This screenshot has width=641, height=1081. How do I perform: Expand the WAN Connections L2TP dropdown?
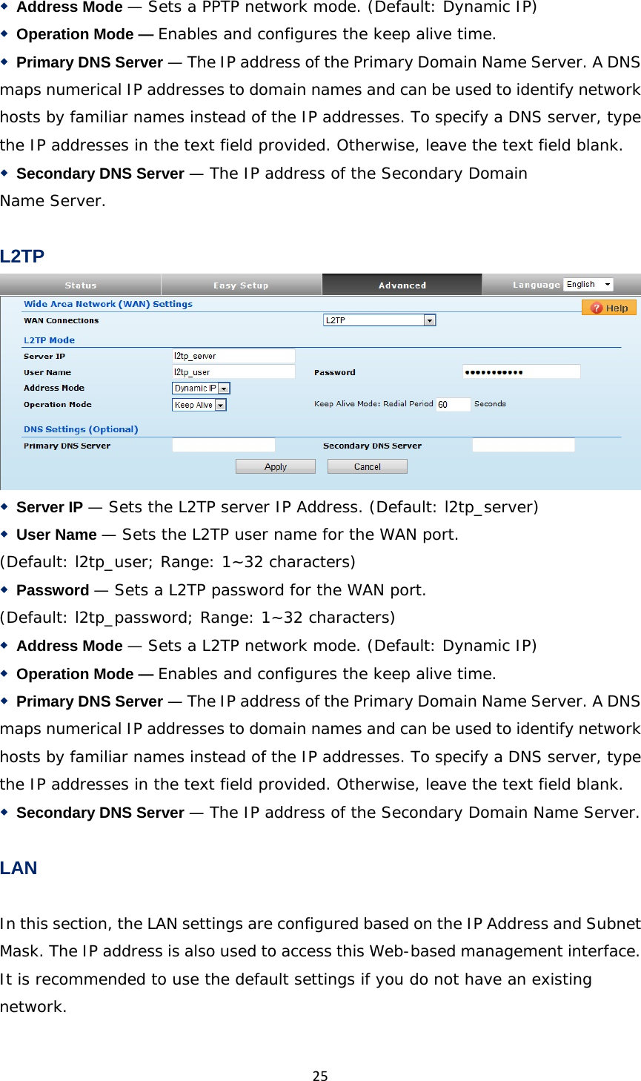379,320
